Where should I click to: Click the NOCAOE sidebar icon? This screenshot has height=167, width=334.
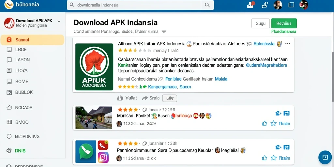click(9, 108)
